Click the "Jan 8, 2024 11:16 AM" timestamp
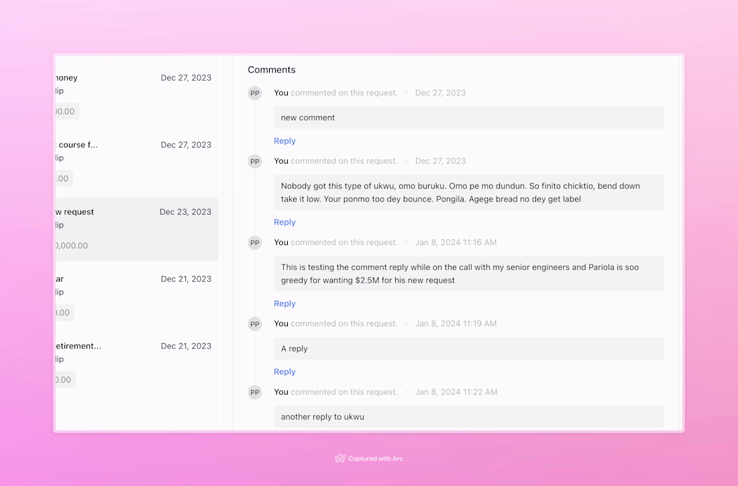 tap(456, 242)
